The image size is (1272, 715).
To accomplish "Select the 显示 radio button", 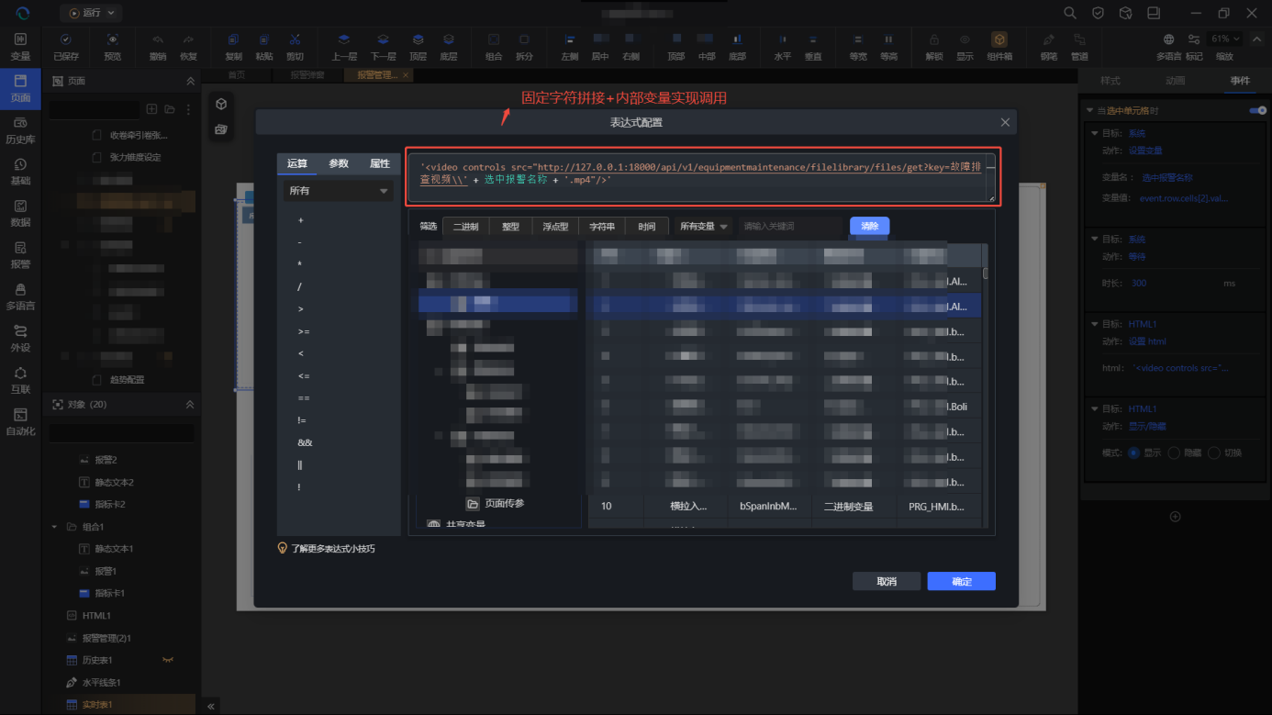I will 1133,452.
